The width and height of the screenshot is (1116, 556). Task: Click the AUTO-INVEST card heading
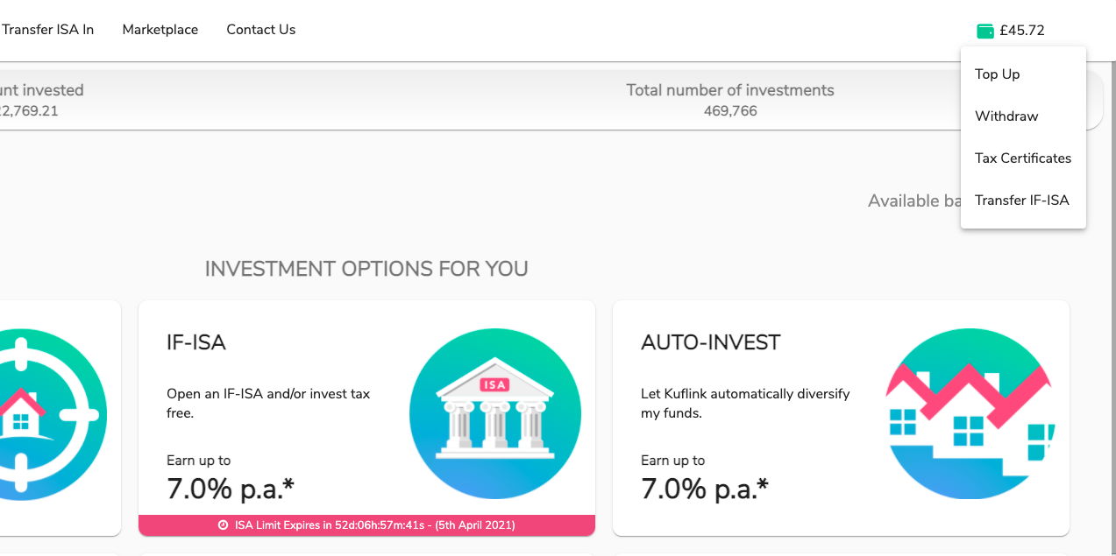point(711,342)
